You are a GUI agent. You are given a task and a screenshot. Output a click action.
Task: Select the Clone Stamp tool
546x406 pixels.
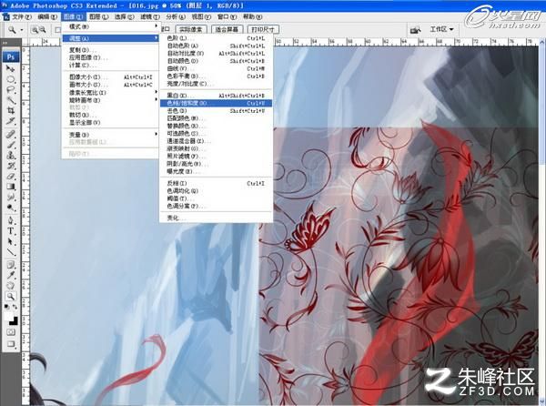tap(10, 155)
